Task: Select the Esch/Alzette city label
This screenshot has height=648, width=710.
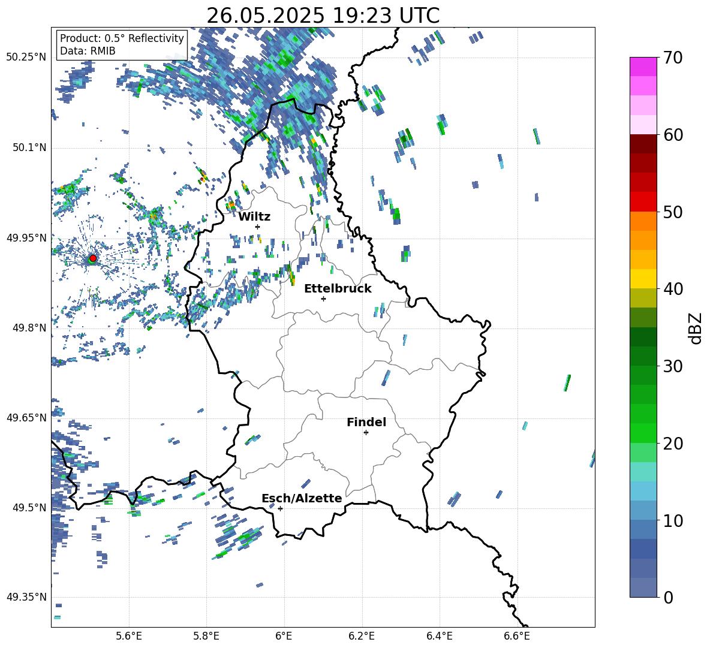Action: pos(302,498)
